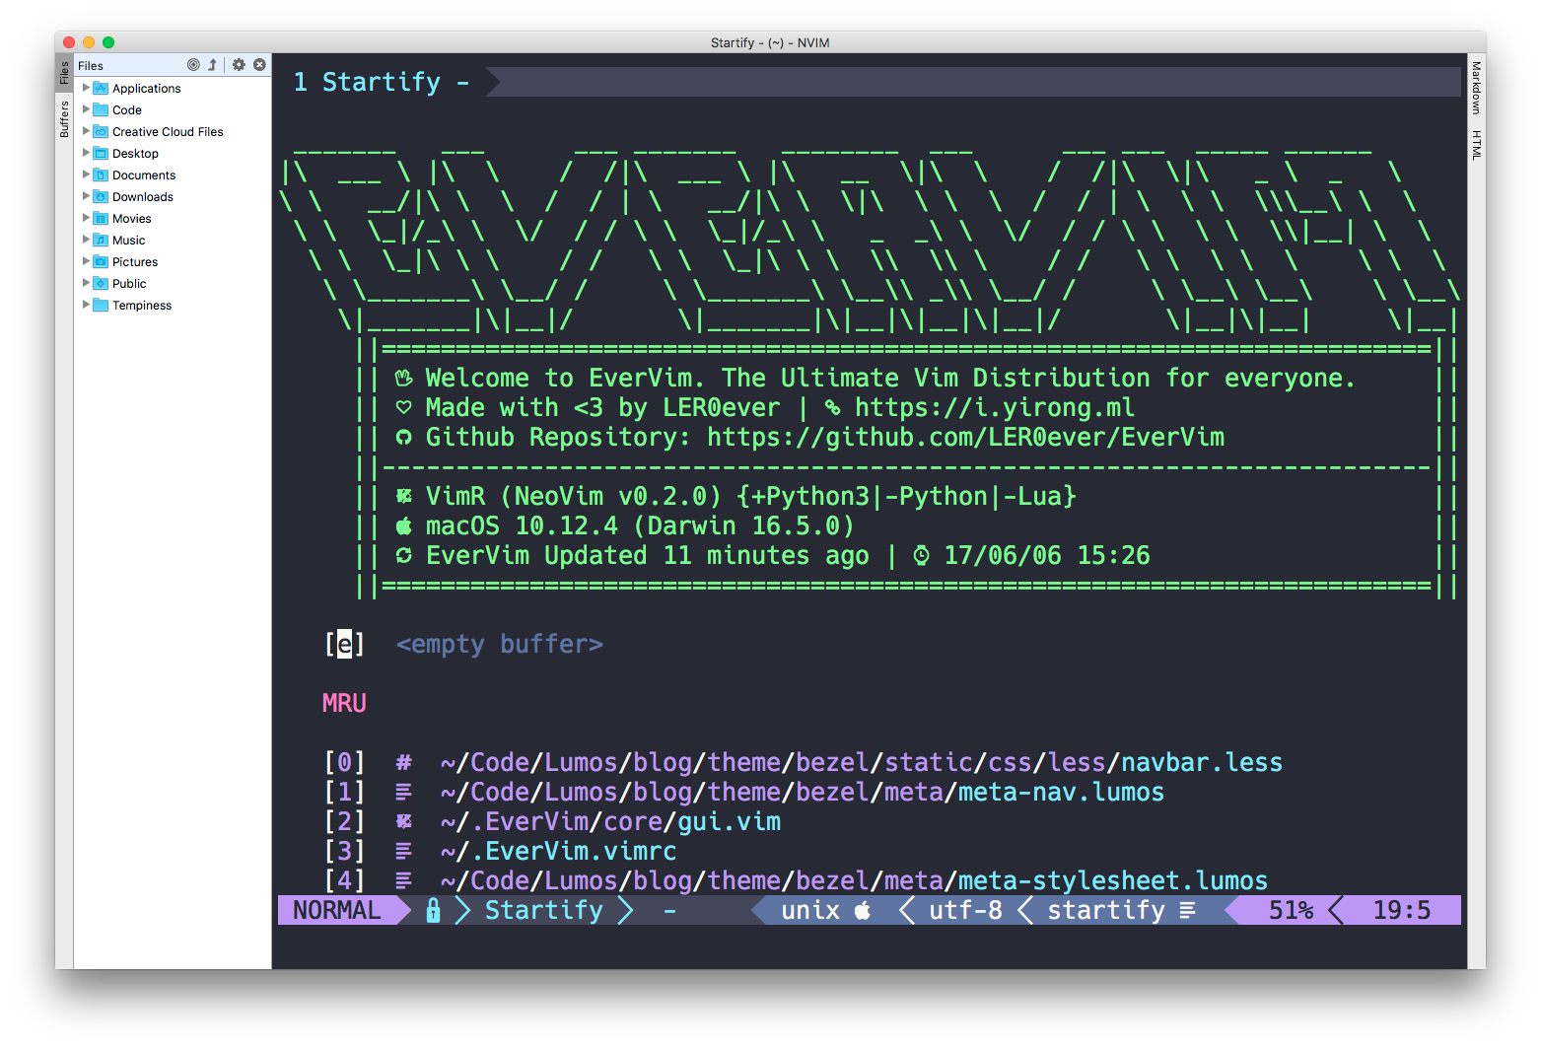Select the Downloads folder icon
The image size is (1541, 1048).
[x=101, y=197]
